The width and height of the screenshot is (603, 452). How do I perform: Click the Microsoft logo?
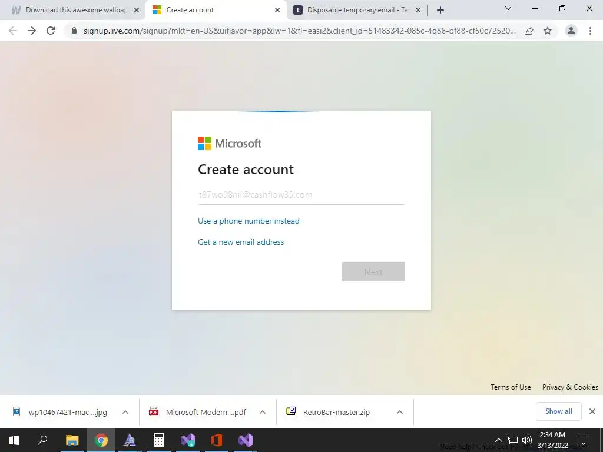(x=230, y=144)
